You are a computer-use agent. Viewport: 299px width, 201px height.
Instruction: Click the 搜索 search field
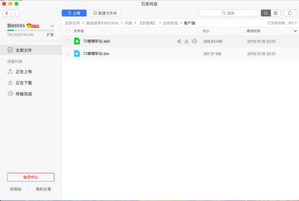228,13
